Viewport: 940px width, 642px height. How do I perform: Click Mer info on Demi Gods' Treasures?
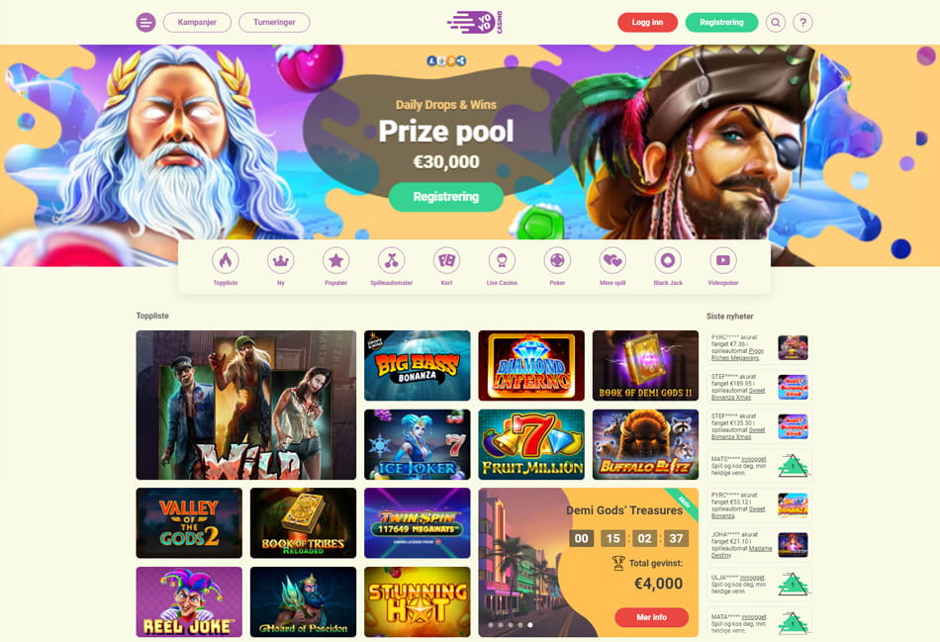click(x=652, y=617)
